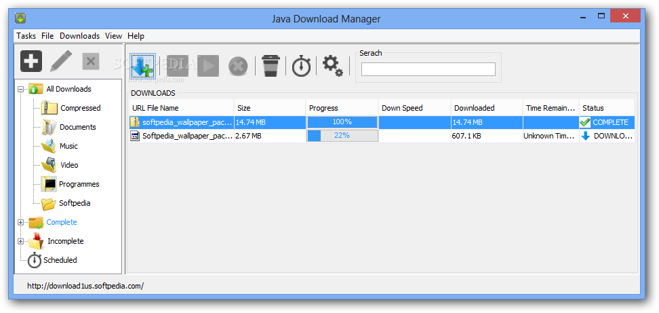The image size is (659, 313).
Task: Select the Music category label
Action: coord(68,146)
